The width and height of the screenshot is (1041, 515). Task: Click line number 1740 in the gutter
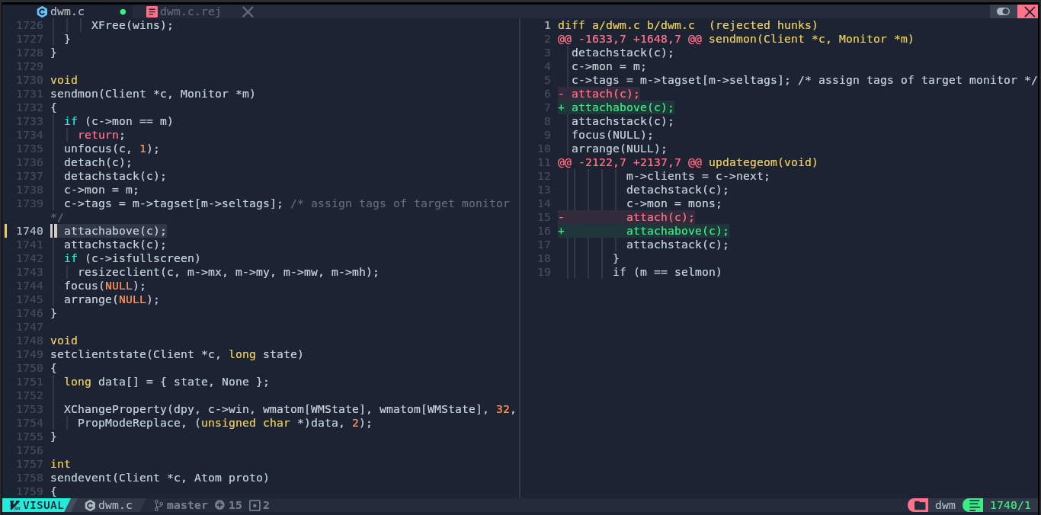point(30,231)
